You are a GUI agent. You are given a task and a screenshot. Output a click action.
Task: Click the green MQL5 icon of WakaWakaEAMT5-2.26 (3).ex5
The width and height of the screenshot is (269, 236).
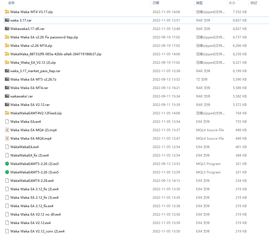click(7, 172)
